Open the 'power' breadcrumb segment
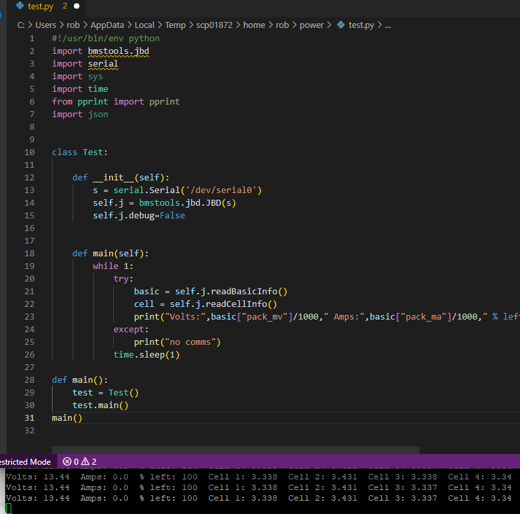The image size is (520, 514). 312,25
